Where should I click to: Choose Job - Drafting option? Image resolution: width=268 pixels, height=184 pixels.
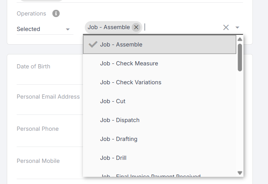[118, 139]
